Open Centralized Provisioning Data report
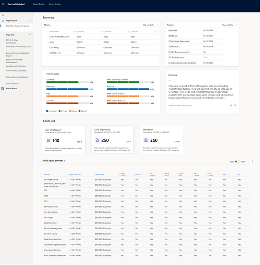 tap(18, 47)
